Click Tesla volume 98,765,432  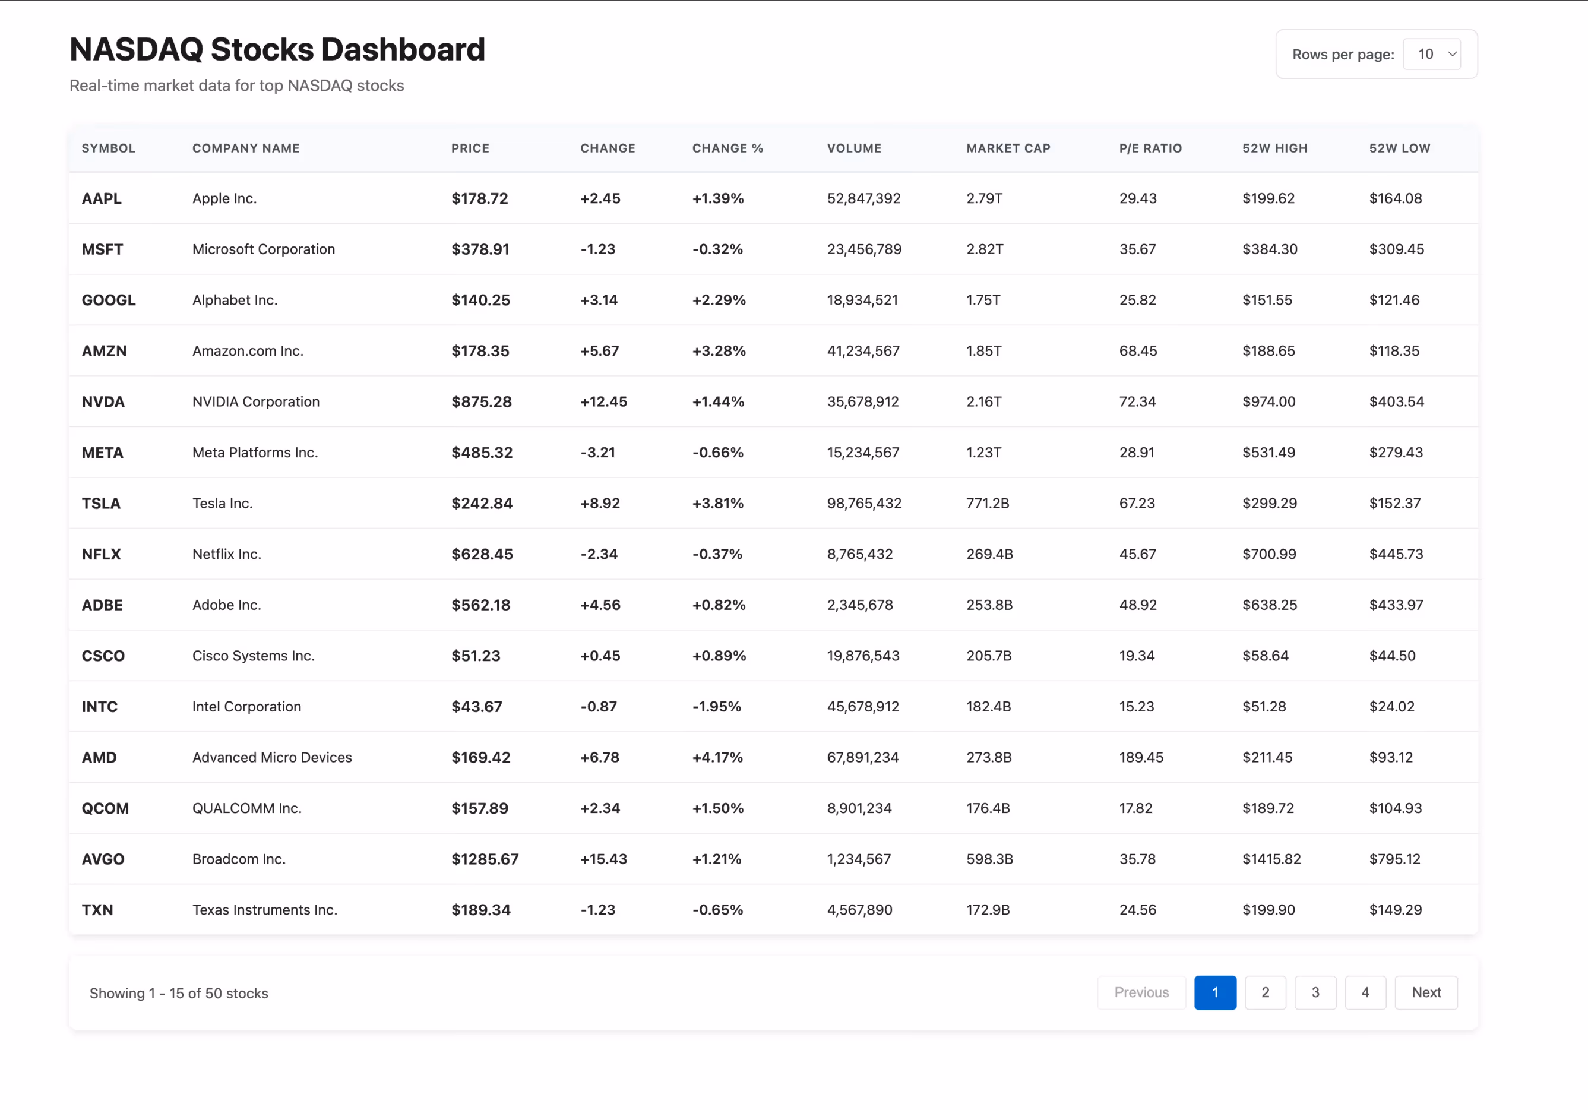click(x=865, y=504)
